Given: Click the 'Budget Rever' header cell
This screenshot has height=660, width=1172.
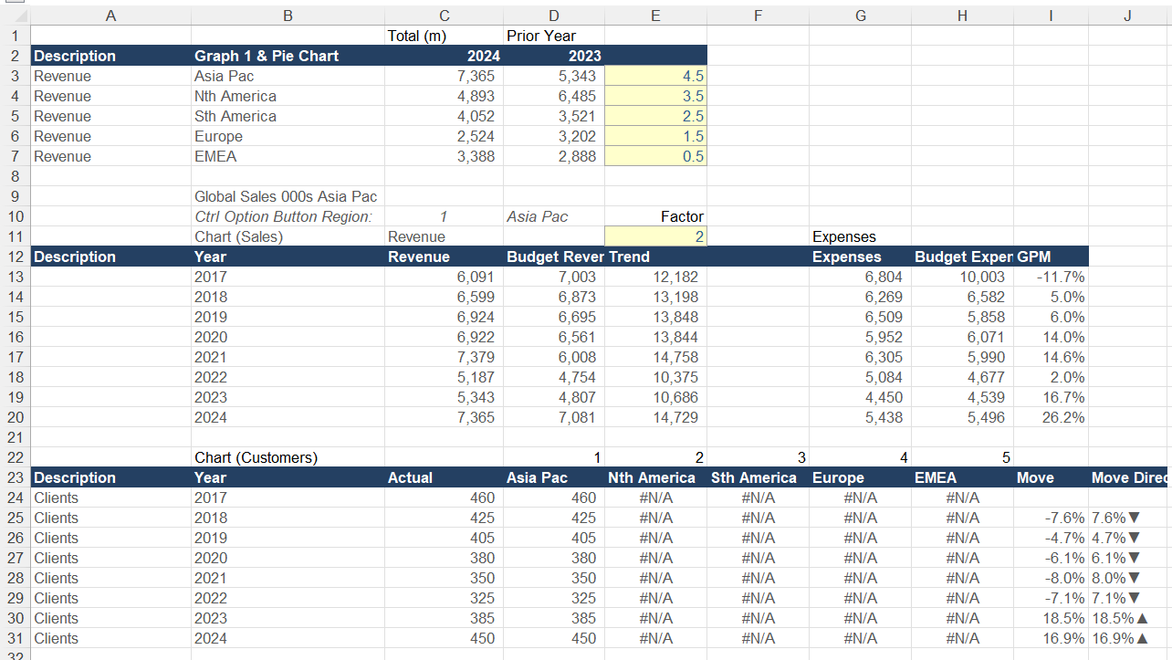Looking at the screenshot, I should click(x=554, y=257).
